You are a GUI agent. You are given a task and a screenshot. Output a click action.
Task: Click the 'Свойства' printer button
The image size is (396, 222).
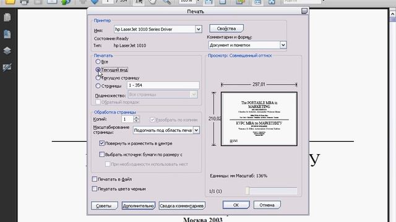pos(226,28)
